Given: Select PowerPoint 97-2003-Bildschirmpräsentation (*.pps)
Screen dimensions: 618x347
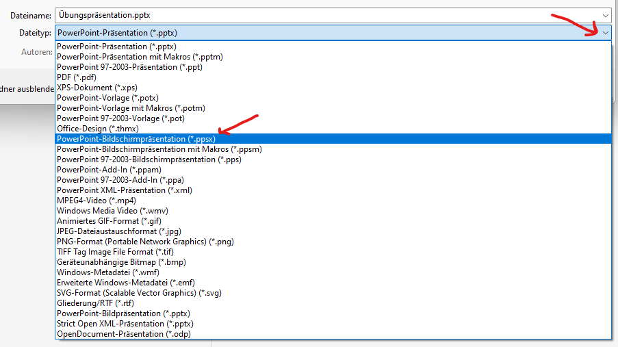Looking at the screenshot, I should click(x=149, y=159).
